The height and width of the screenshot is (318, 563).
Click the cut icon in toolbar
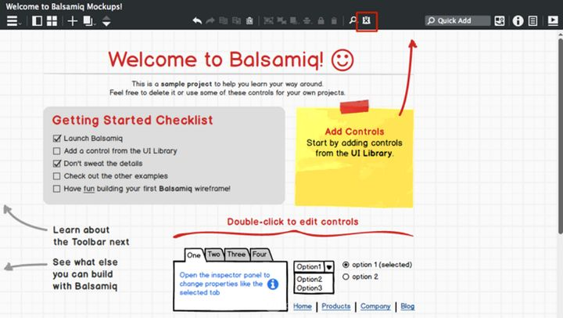tap(224, 20)
